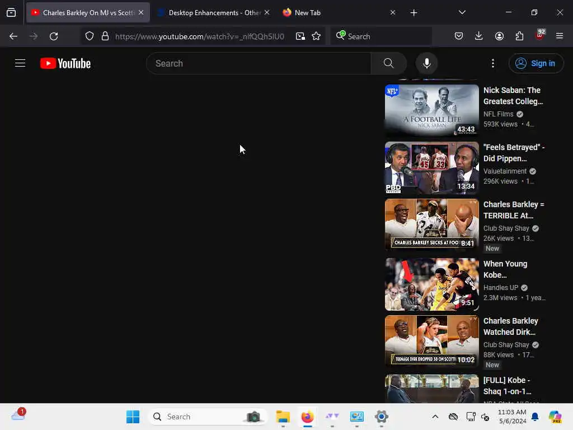The image size is (573, 430).
Task: Open When Young Kobe video thumbnail
Action: click(431, 284)
